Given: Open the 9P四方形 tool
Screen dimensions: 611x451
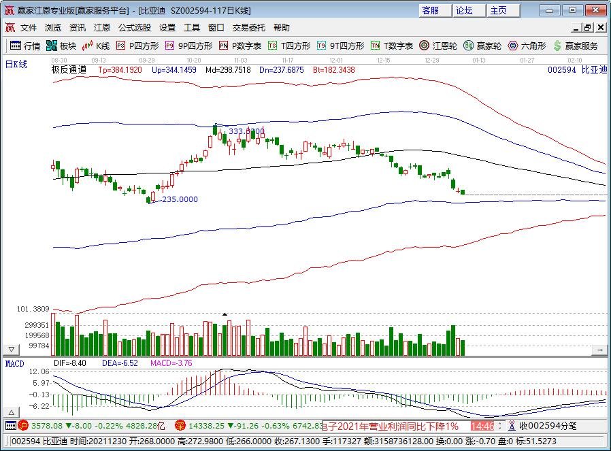Looking at the screenshot, I should [x=188, y=46].
